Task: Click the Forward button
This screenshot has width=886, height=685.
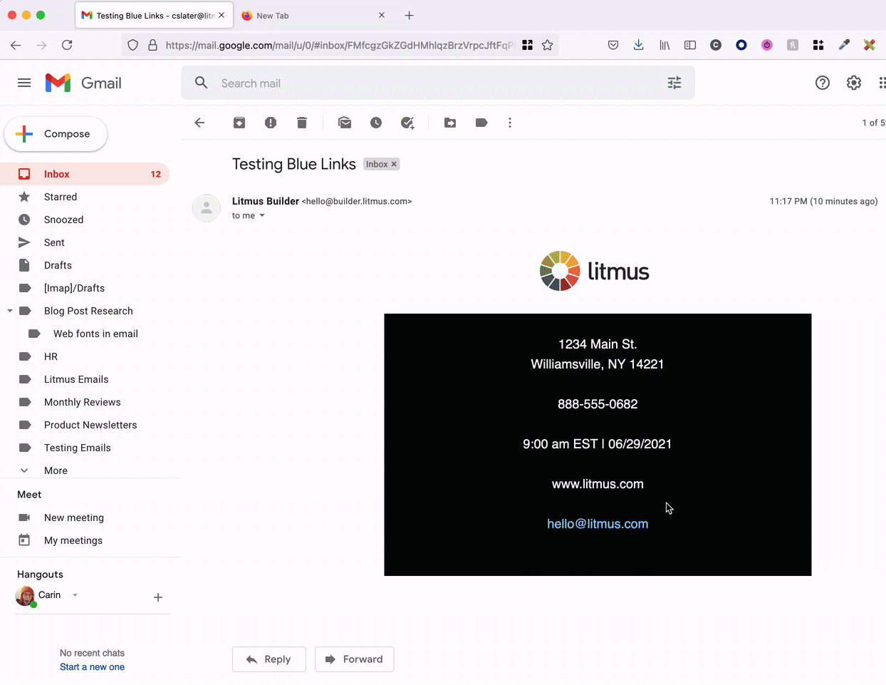Action: pos(354,659)
